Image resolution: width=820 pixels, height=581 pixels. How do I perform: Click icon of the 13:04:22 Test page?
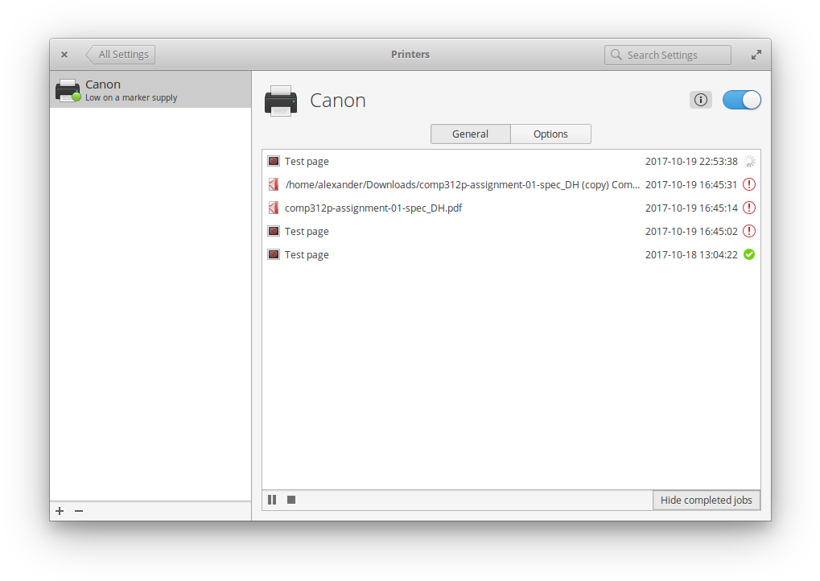click(x=273, y=254)
